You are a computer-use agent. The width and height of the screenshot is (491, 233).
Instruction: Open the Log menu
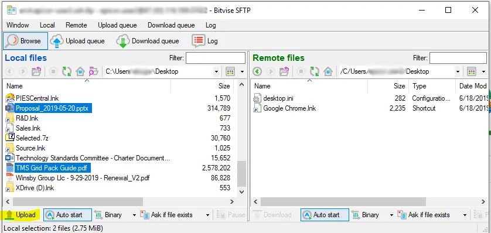[211, 25]
